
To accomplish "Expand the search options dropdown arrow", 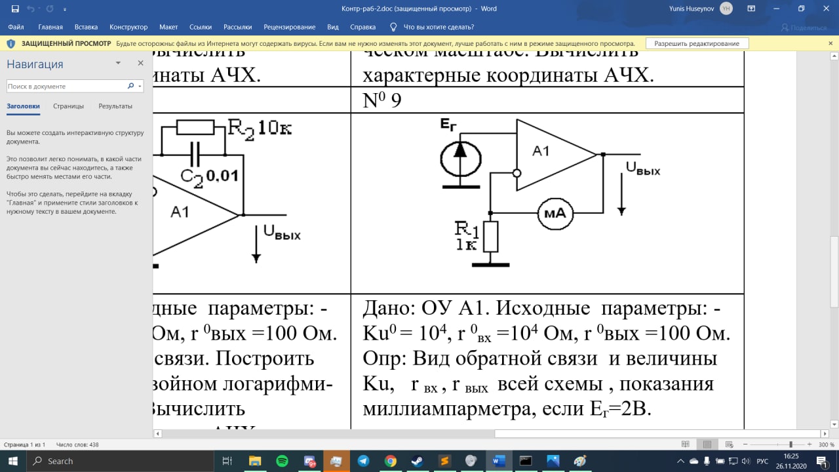I will tap(140, 86).
